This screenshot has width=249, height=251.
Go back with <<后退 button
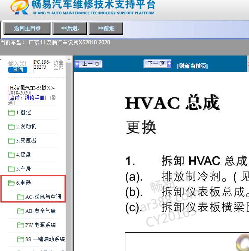[x=69, y=29]
